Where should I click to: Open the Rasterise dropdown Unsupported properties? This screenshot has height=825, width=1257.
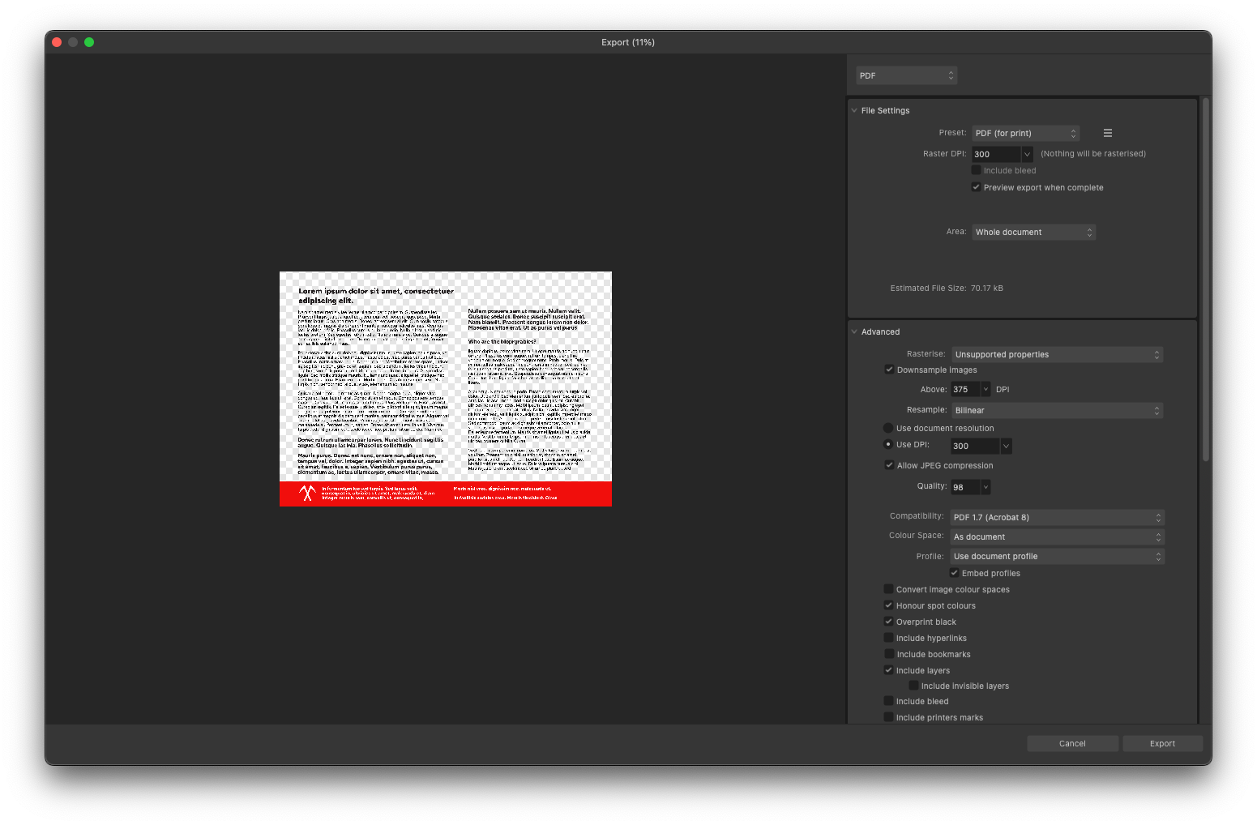(1057, 354)
